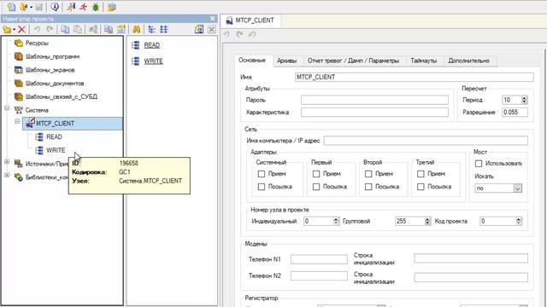547x307 pixels.
Task: Create a new project from the main toolbar
Action: 11,7
